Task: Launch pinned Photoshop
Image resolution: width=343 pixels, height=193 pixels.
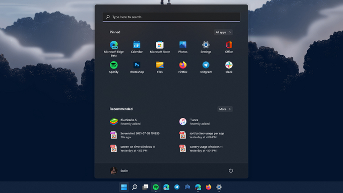Action: (x=137, y=67)
